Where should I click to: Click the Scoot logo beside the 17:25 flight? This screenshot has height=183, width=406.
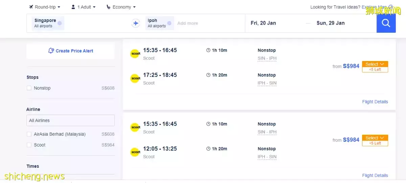point(135,78)
